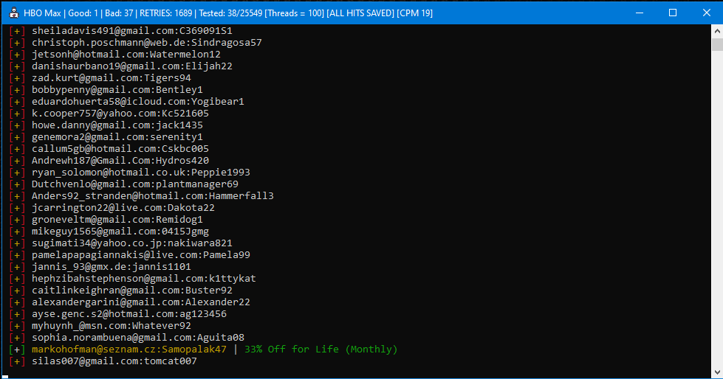Minimize the HBO Max console window
The image size is (723, 379).
click(x=639, y=13)
